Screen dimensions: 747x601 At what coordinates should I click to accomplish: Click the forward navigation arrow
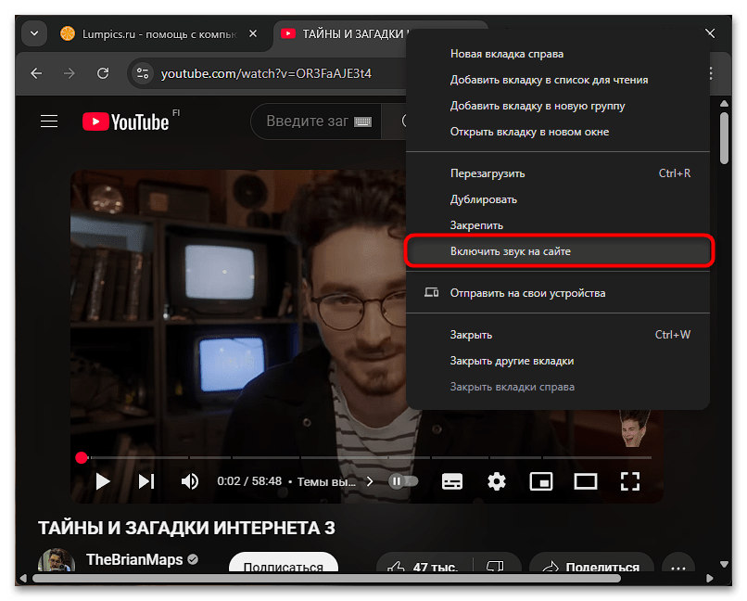70,73
